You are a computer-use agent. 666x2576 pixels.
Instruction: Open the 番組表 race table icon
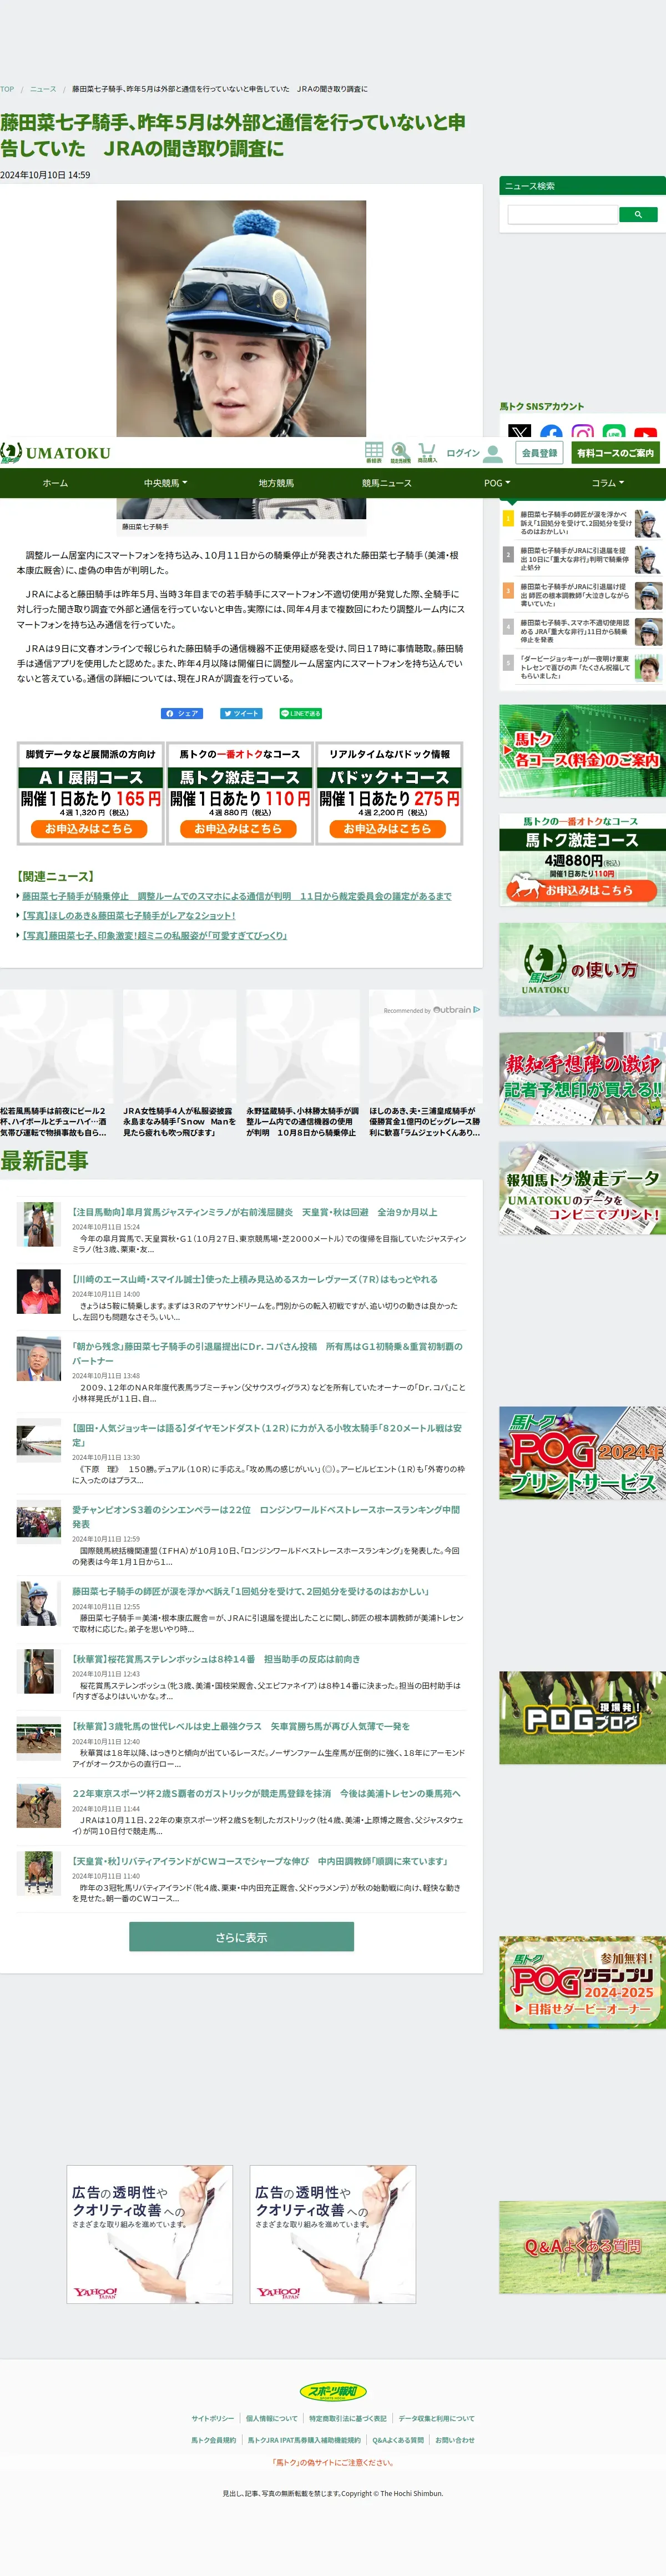tap(373, 452)
